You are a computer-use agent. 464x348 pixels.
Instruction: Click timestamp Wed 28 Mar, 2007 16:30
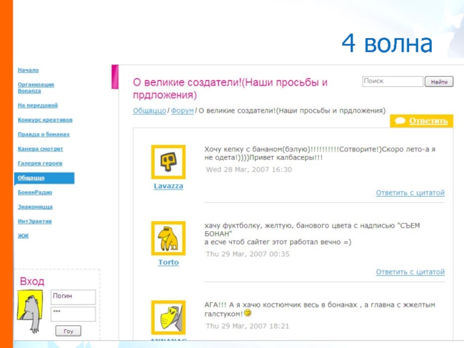(249, 169)
